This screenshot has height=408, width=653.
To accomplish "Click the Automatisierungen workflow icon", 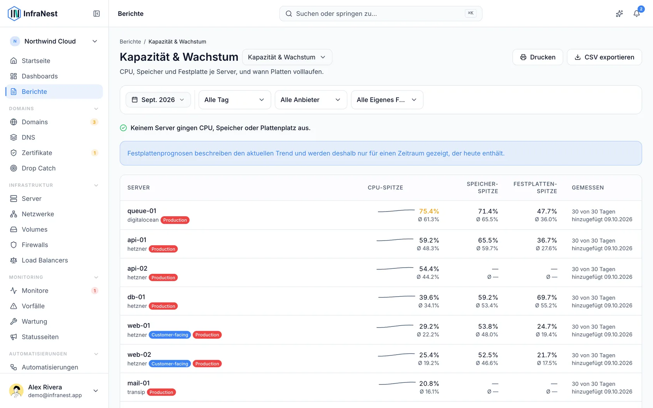I will (14, 367).
